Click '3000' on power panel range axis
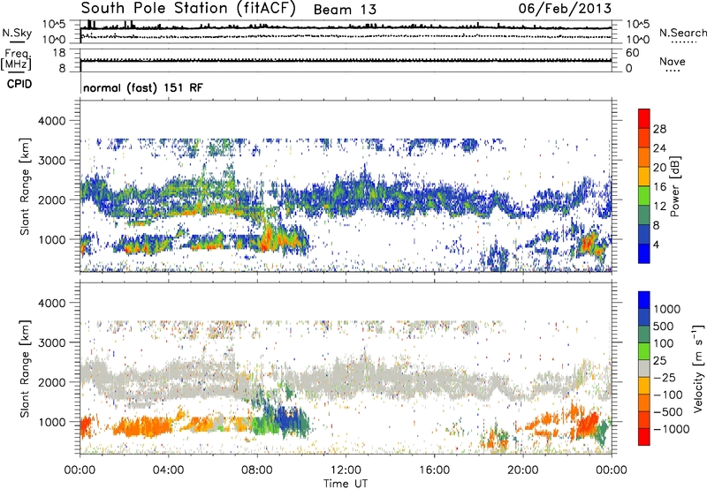Viewport: 707px width, 489px height. [x=52, y=161]
